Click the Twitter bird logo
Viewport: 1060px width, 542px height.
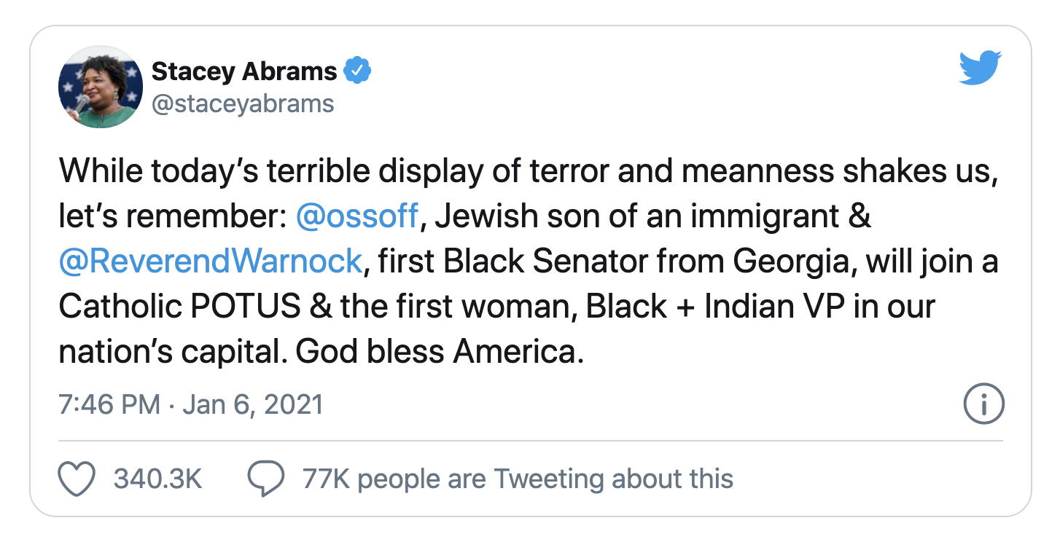(981, 68)
